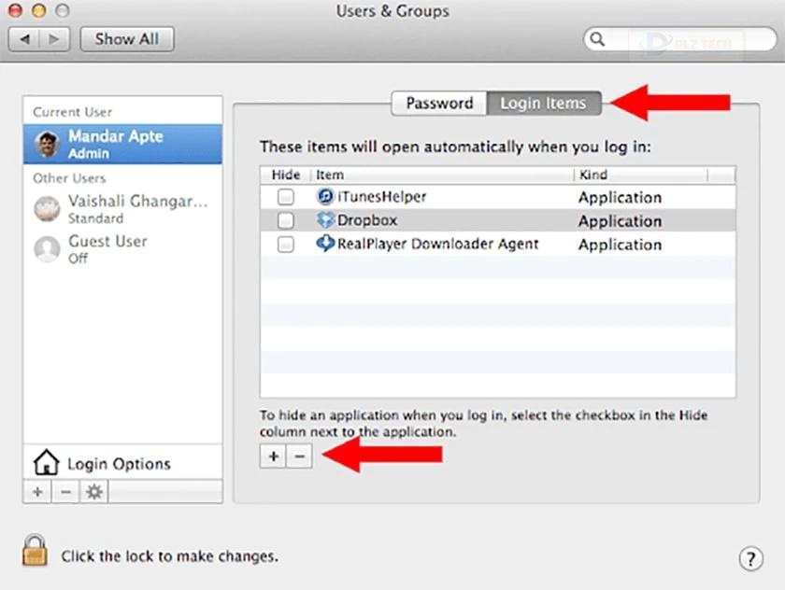Click the Show All button
785x590 pixels.
pyautogui.click(x=127, y=39)
